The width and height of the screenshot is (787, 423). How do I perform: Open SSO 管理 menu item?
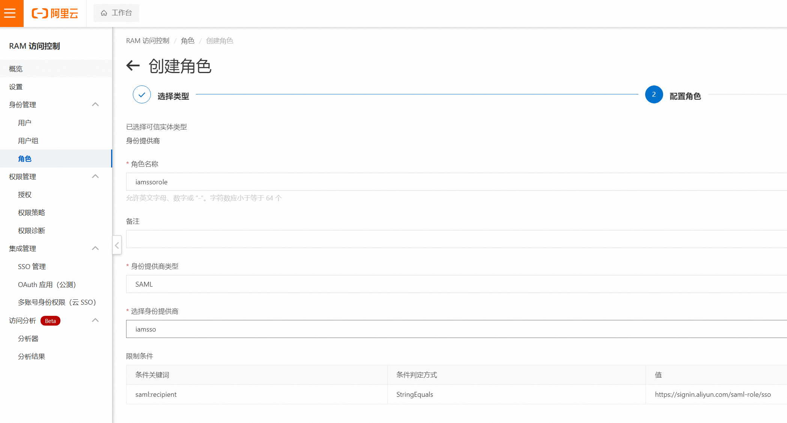[32, 267]
